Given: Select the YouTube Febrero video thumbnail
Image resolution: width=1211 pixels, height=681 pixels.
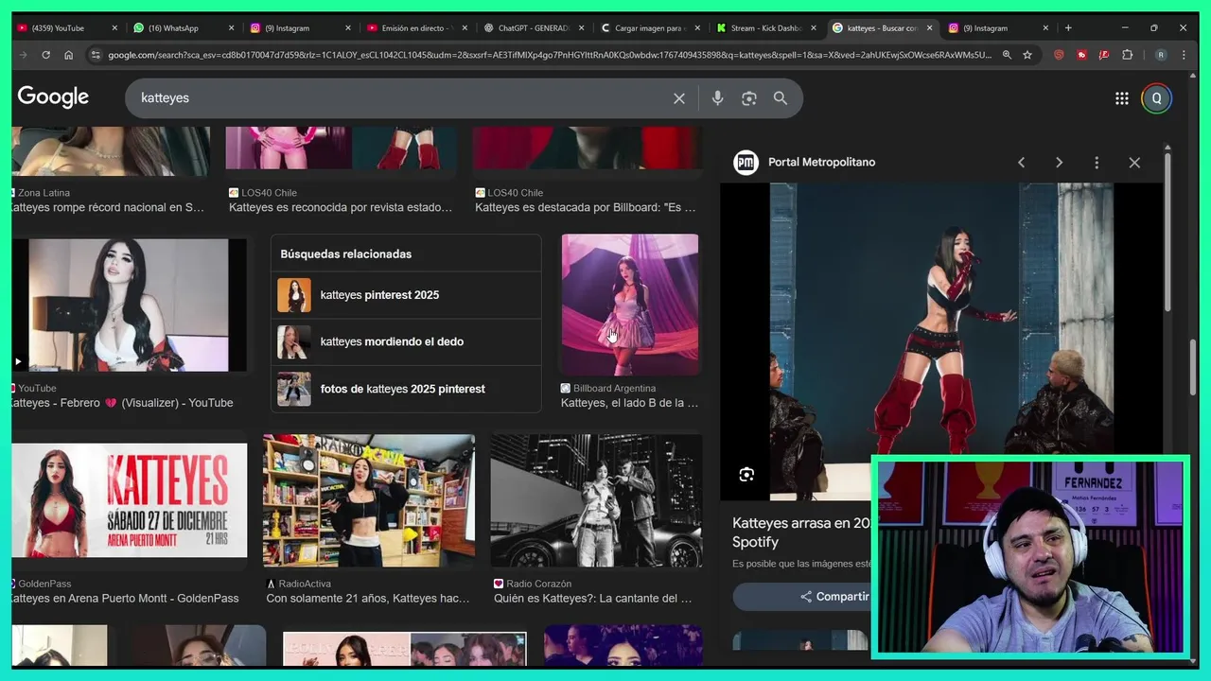Looking at the screenshot, I should pyautogui.click(x=130, y=305).
